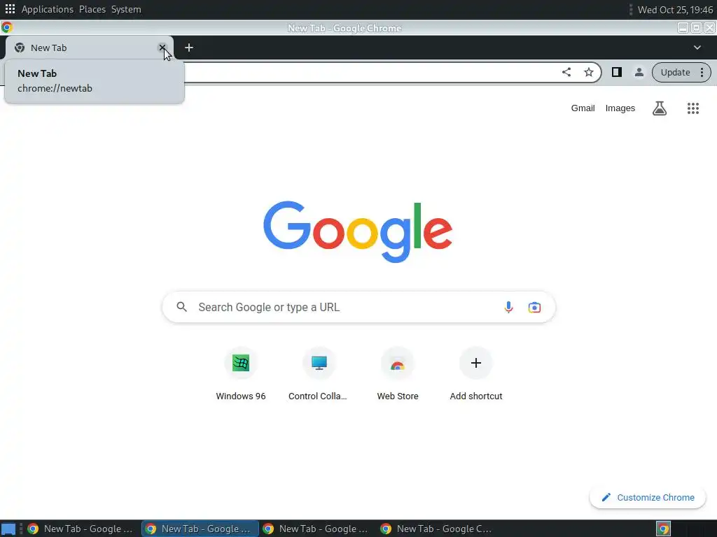Select the highlighted New Tab taskbar window

tap(200, 529)
